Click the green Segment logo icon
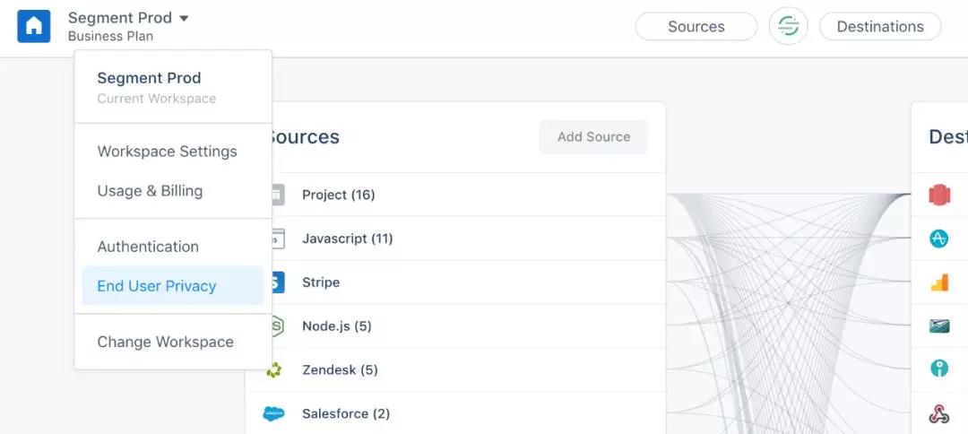 point(788,27)
